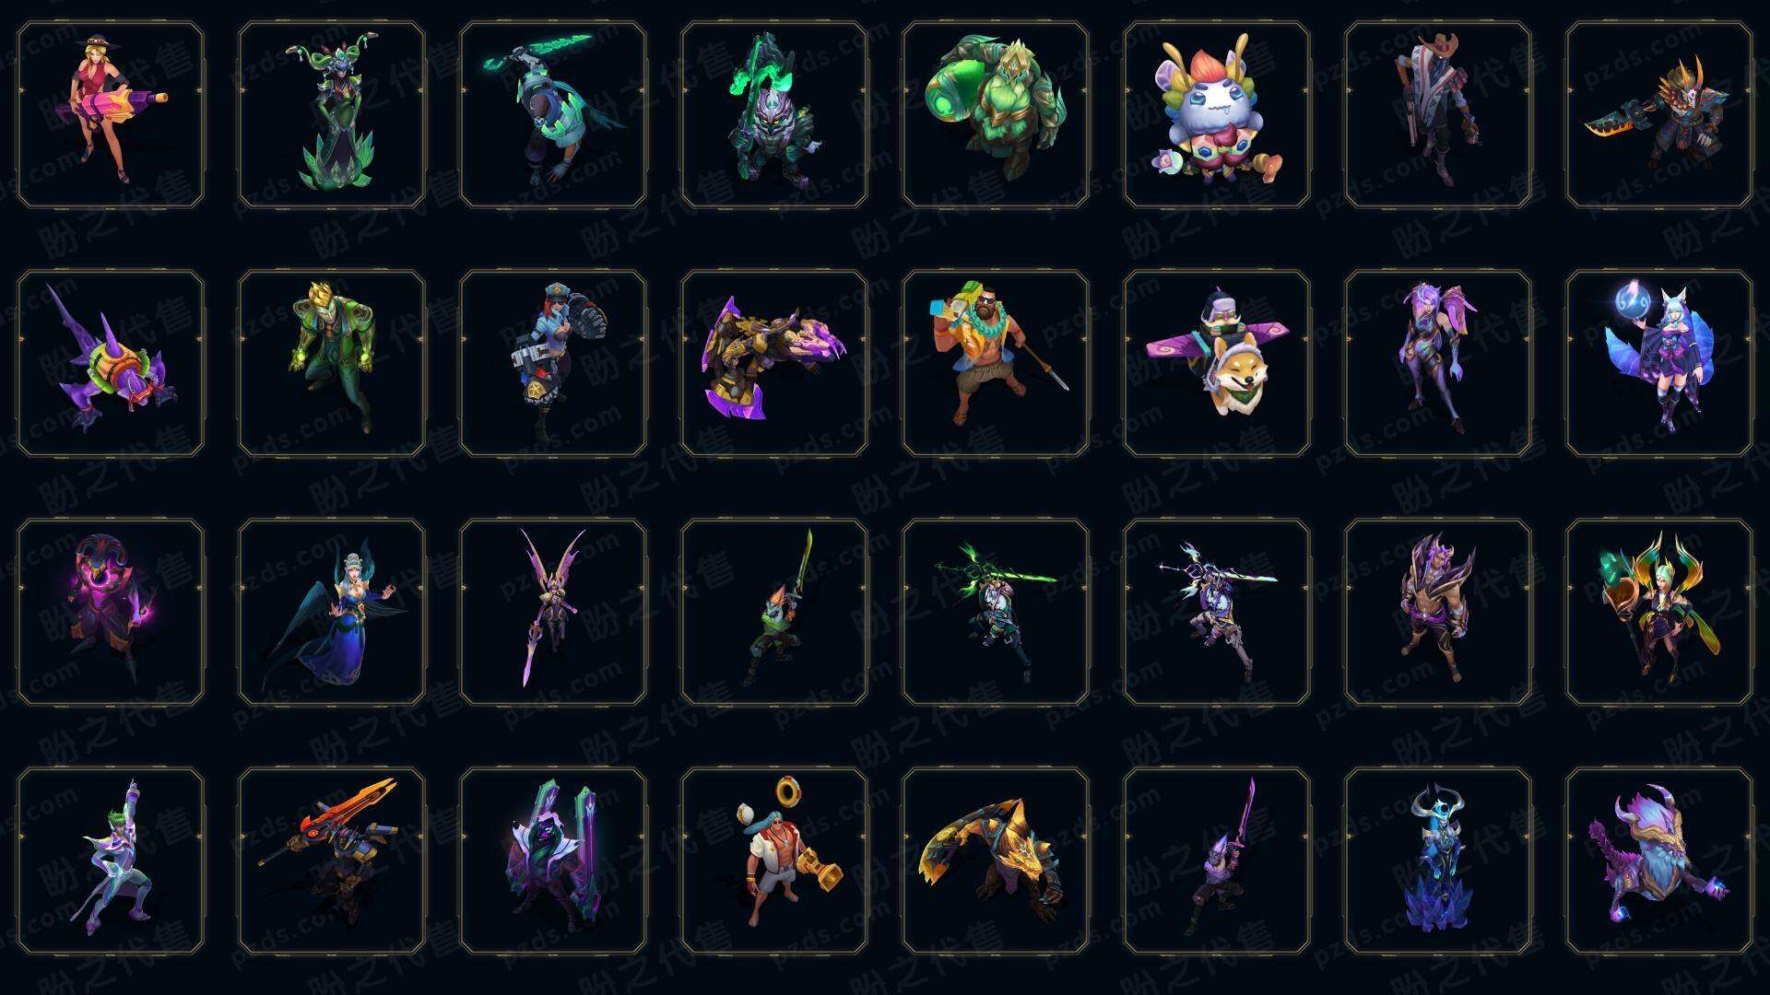Choose the green bulky golden-helmet brute

(x=996, y=115)
